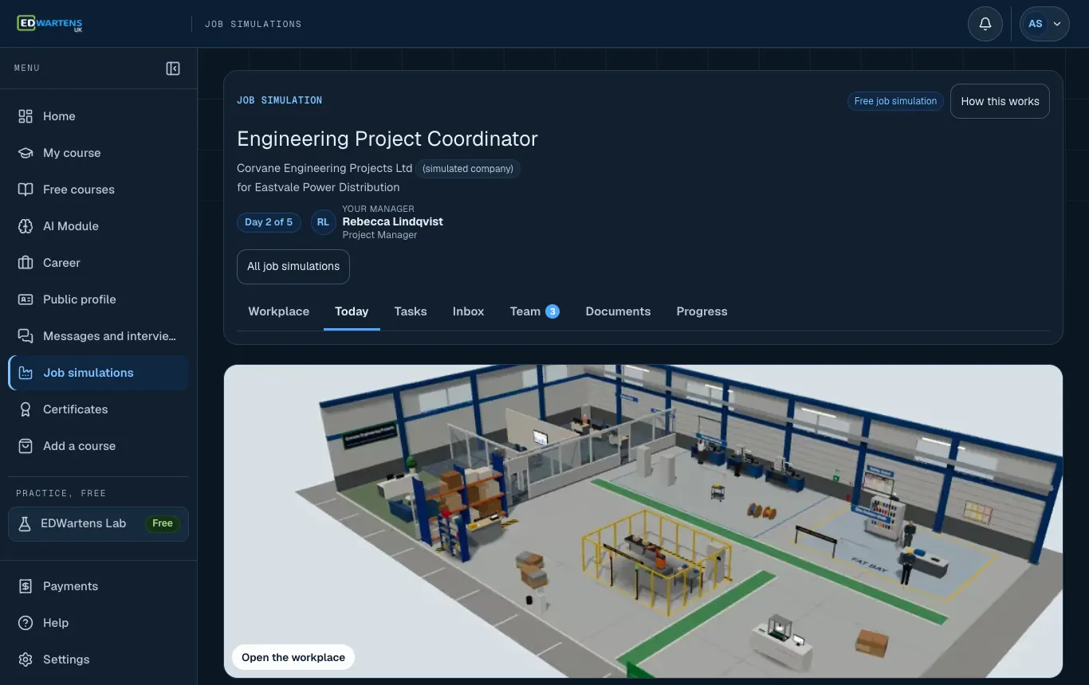This screenshot has width=1089, height=685.
Task: Open Public profile page
Action: tap(98, 299)
